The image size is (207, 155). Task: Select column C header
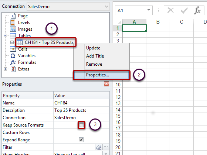(181, 22)
